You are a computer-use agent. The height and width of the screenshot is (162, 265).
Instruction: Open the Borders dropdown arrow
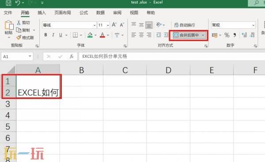click(x=81, y=35)
